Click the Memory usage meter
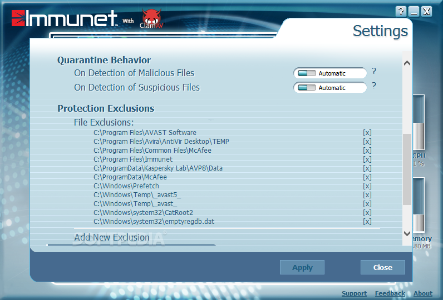This screenshot has height=300, width=443. (x=419, y=205)
